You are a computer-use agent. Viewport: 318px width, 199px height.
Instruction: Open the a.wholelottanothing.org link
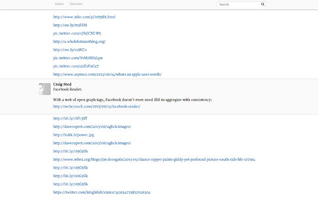(79, 41)
